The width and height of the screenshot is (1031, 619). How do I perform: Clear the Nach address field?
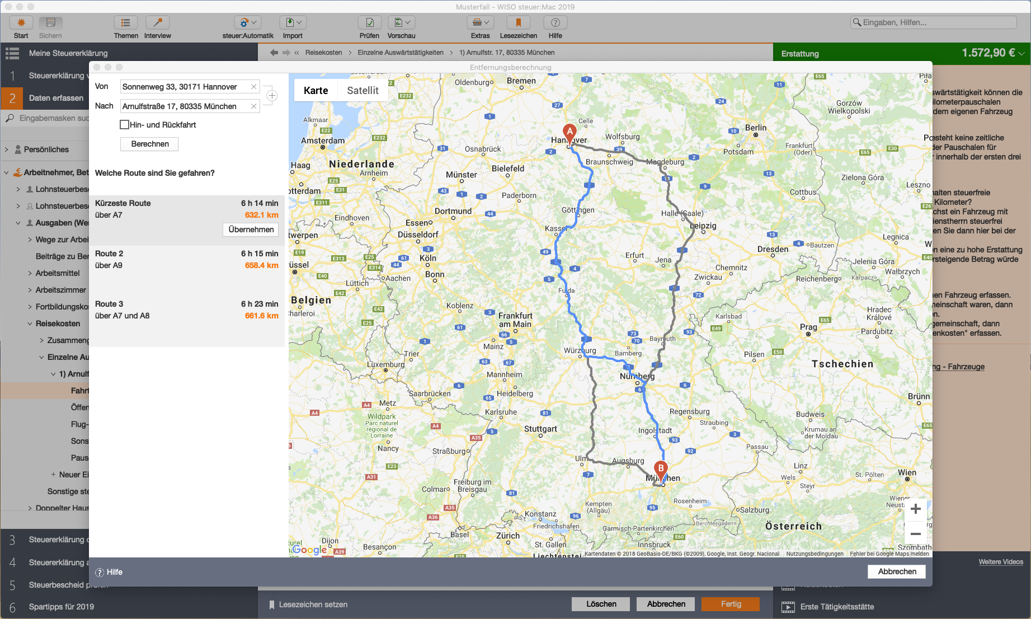pos(254,106)
